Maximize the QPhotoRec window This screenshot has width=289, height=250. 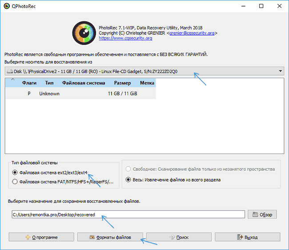point(261,6)
